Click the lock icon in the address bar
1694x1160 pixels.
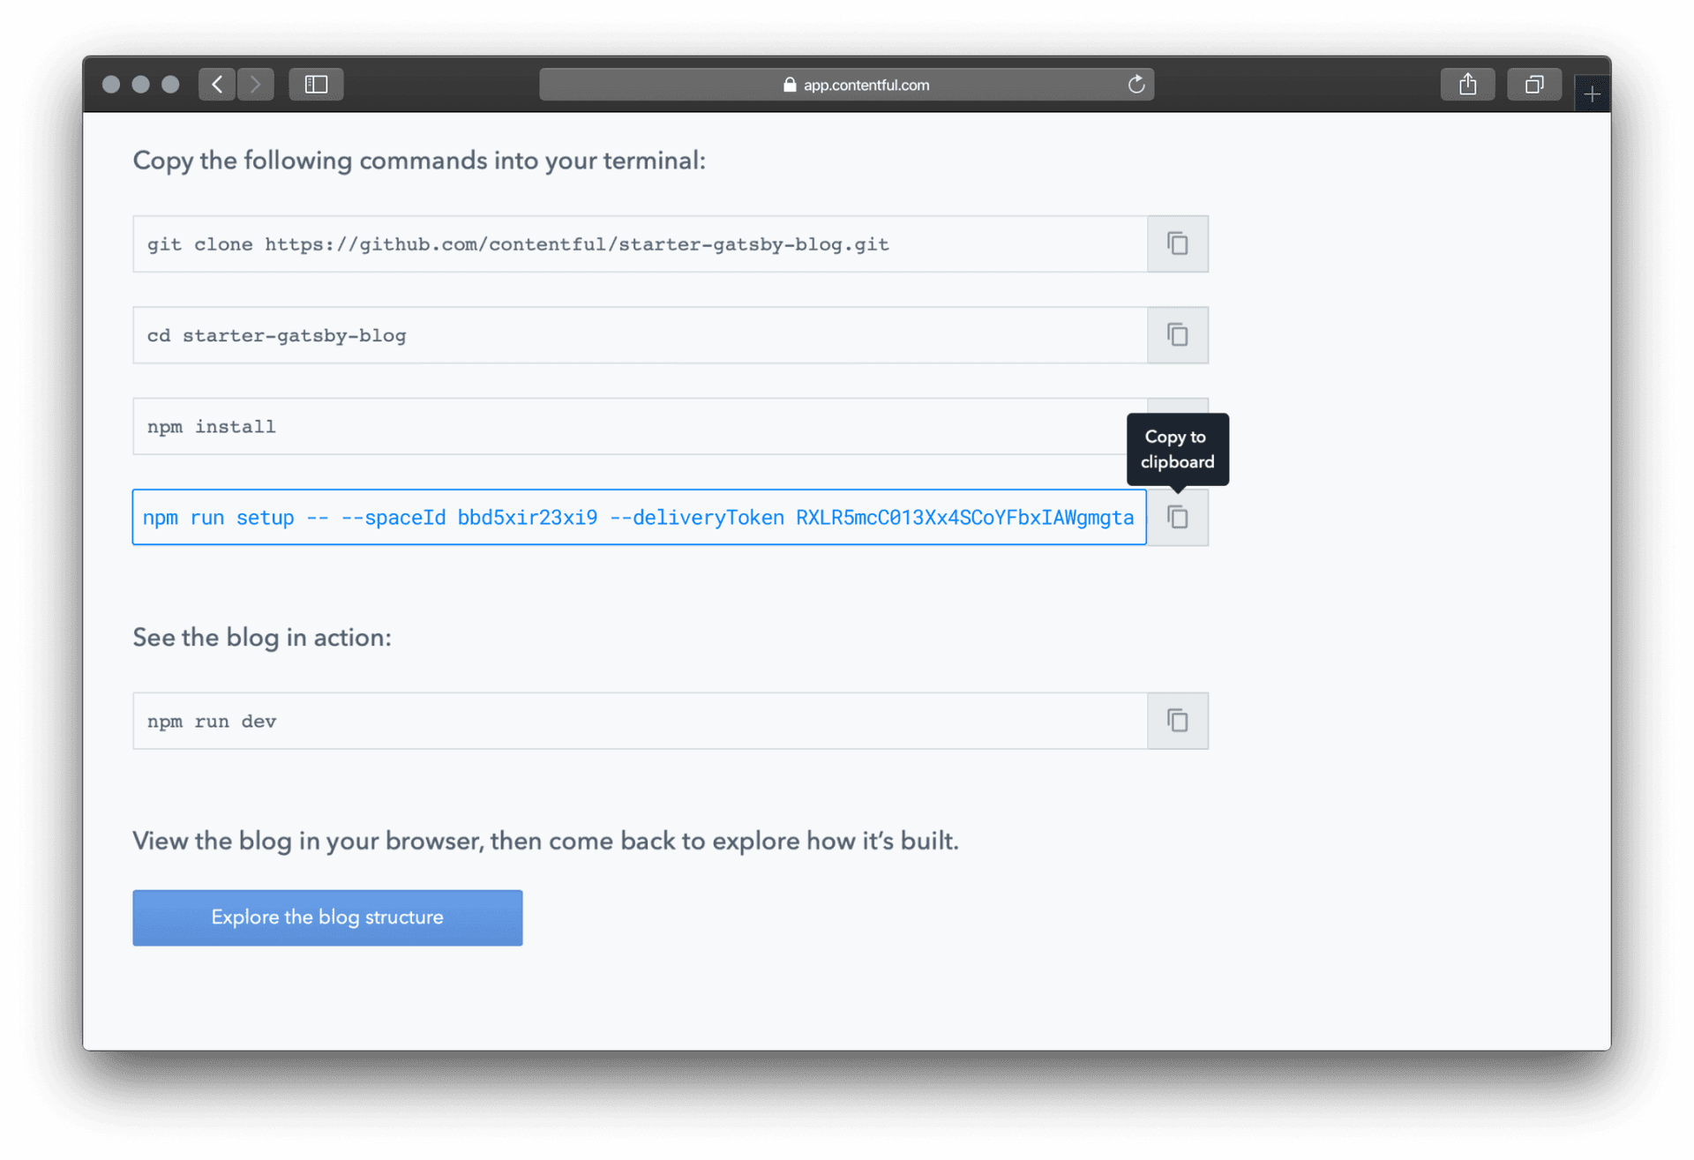point(790,85)
